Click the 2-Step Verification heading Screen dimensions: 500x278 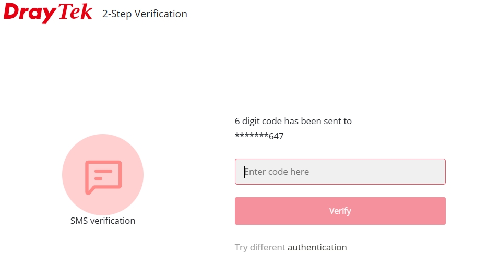[145, 14]
